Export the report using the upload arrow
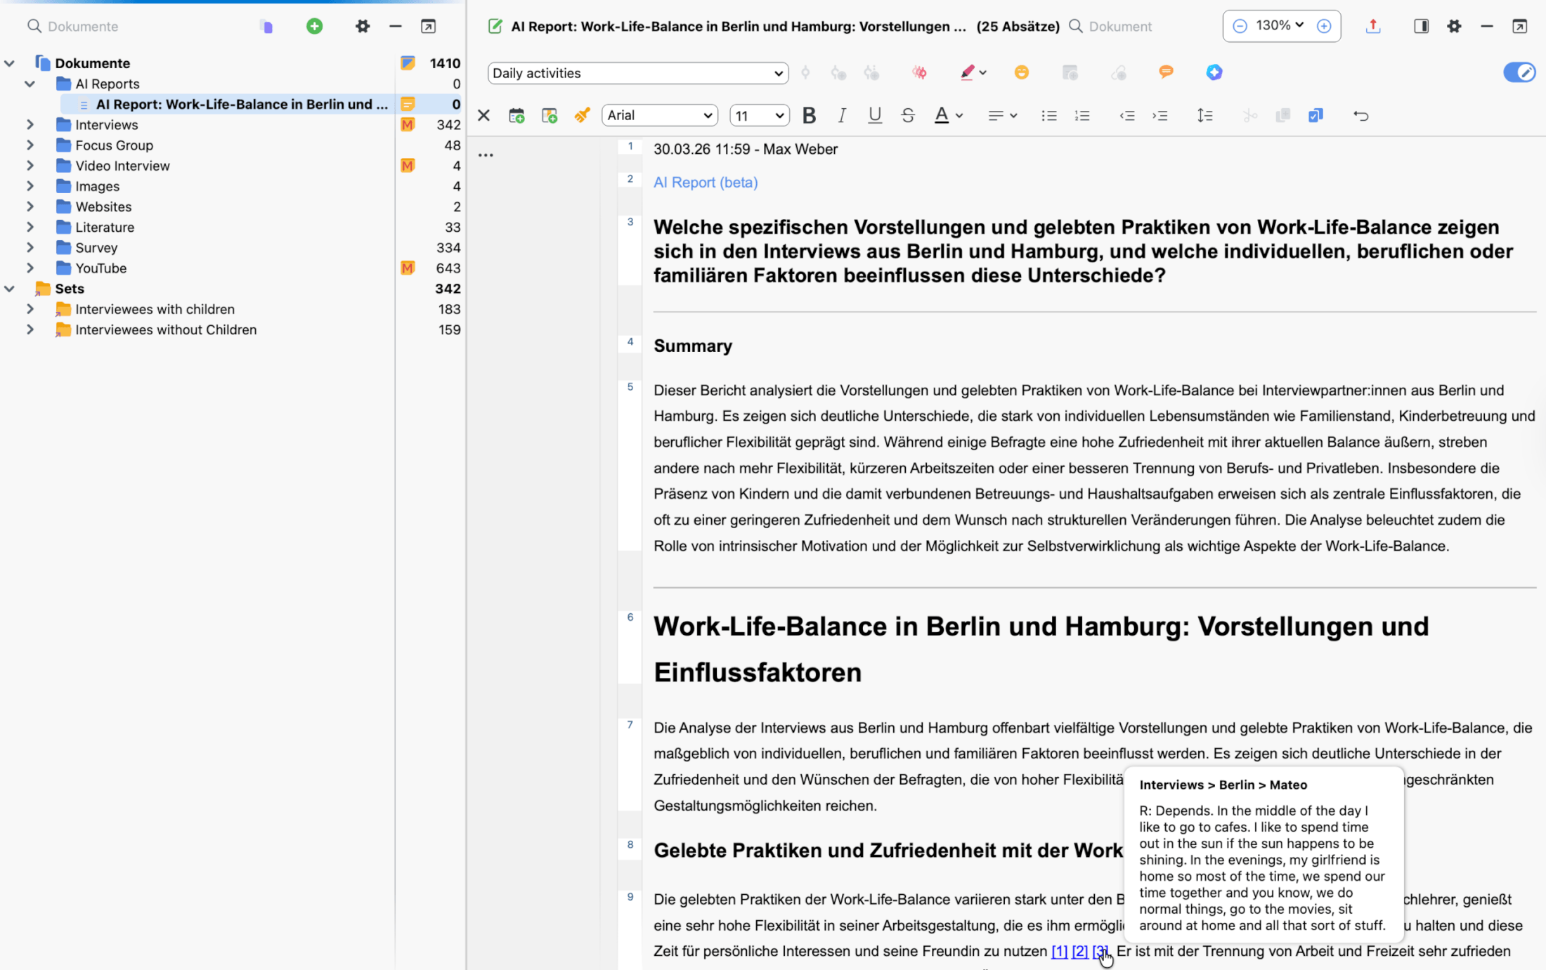This screenshot has width=1546, height=970. click(1373, 26)
